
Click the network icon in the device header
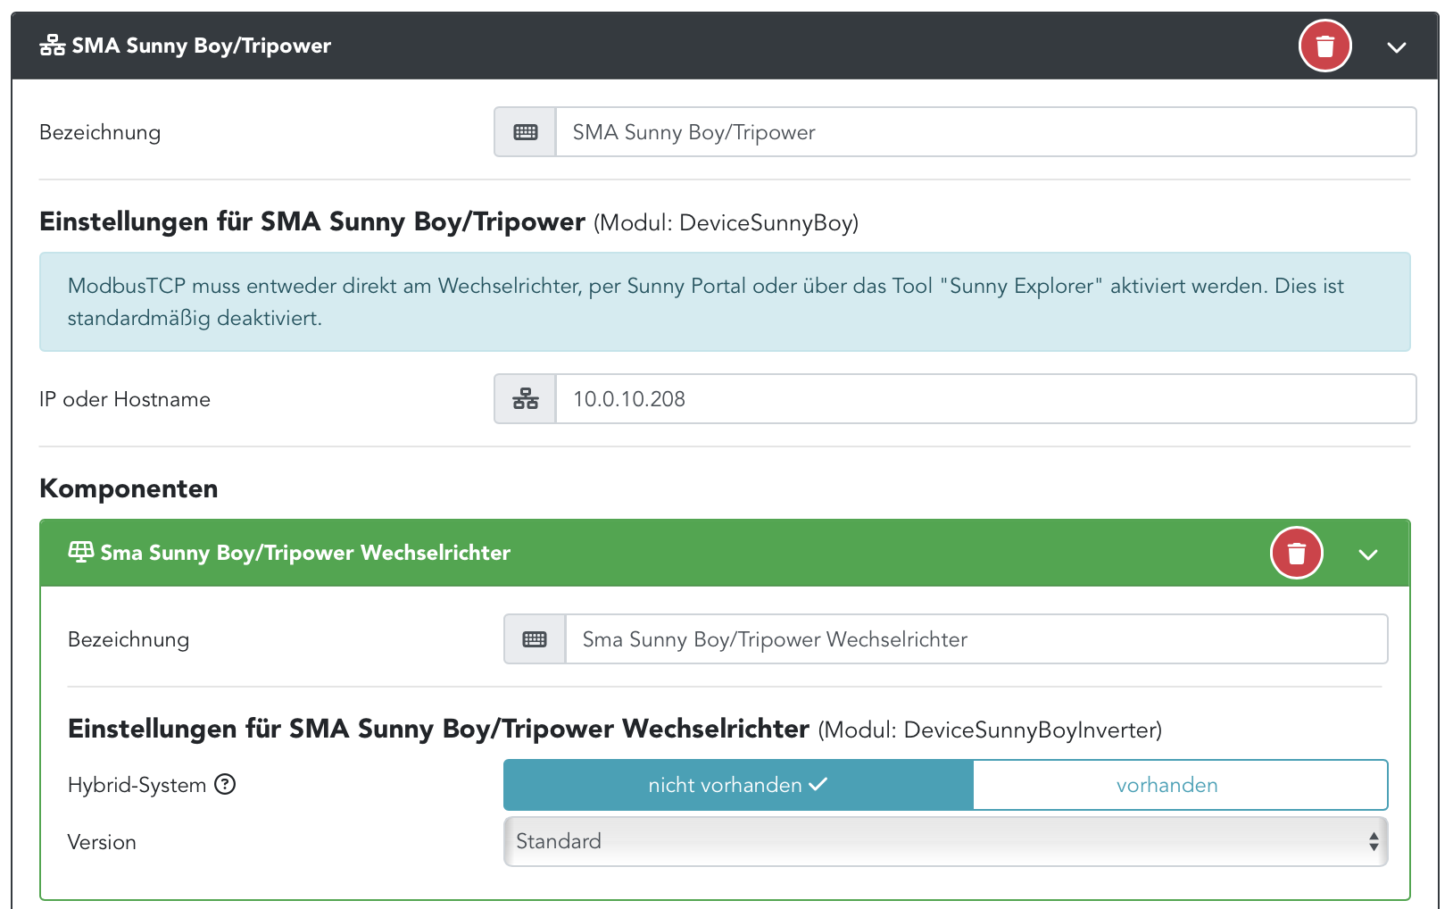pos(53,46)
